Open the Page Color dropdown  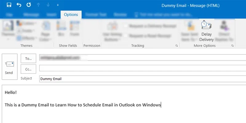pos(45,31)
